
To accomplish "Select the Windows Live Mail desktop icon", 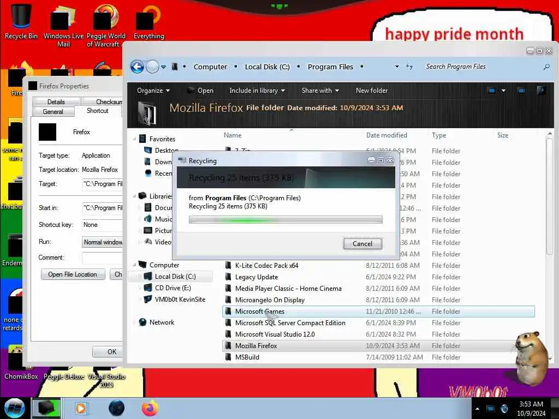I will pyautogui.click(x=63, y=25).
